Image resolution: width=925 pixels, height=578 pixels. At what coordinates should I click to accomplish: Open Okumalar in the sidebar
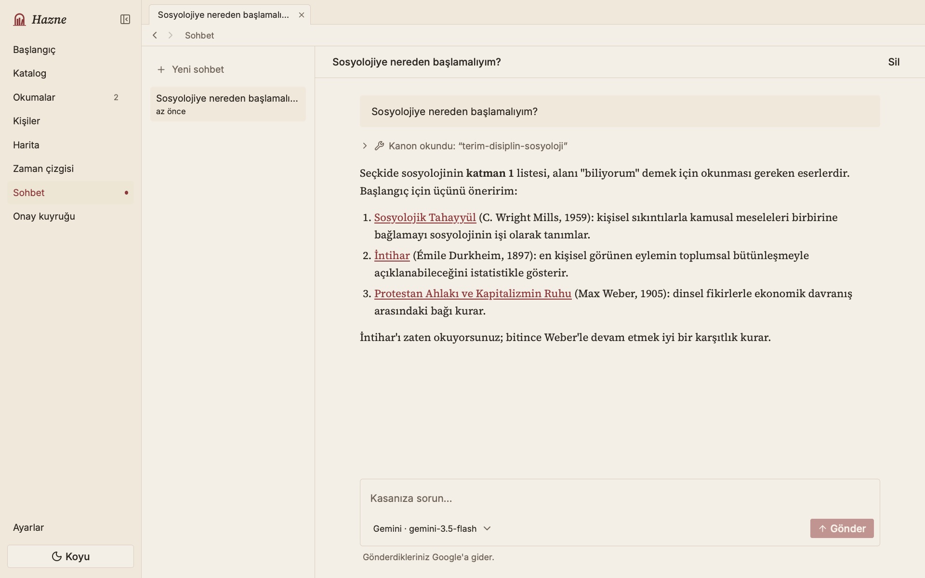pyautogui.click(x=70, y=97)
